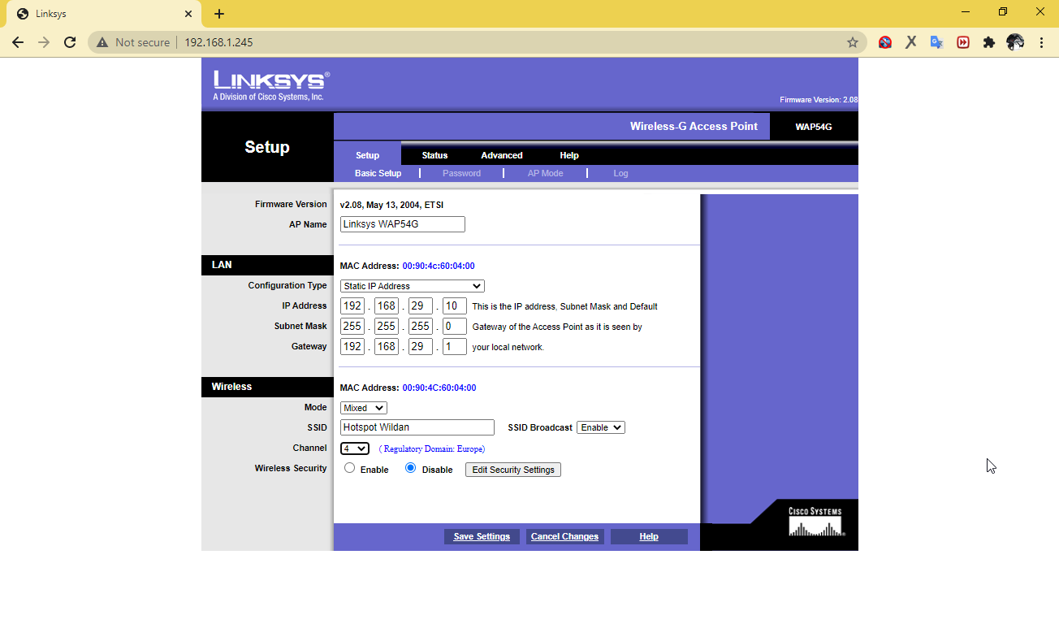Click the Not secure warning icon
The image size is (1059, 624).
(102, 42)
